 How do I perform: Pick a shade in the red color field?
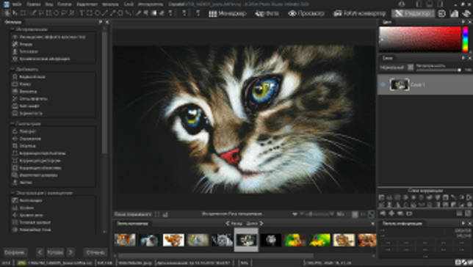coord(420,39)
